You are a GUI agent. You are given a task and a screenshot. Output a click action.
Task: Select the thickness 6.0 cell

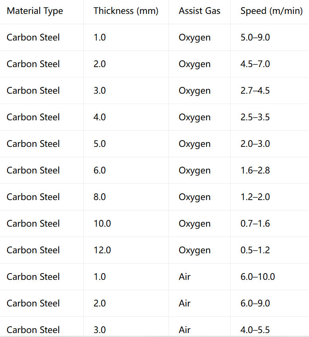[100, 170]
